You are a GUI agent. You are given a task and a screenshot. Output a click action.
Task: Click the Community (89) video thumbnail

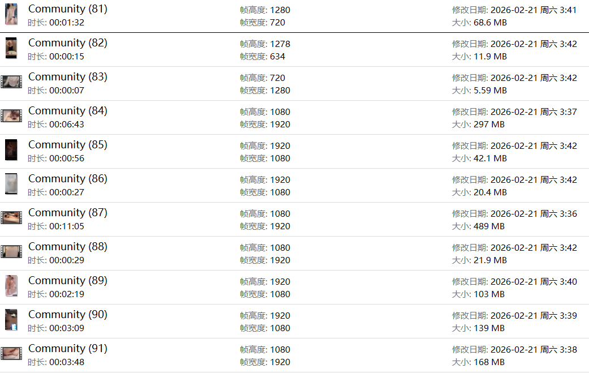11,286
